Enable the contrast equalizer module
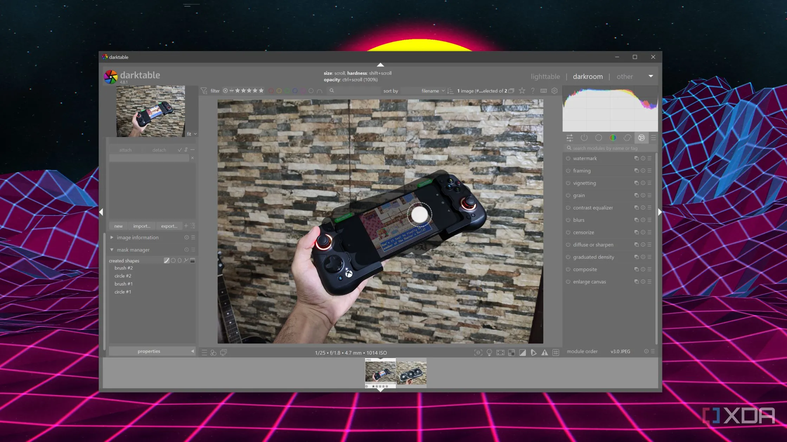787x442 pixels. point(568,207)
